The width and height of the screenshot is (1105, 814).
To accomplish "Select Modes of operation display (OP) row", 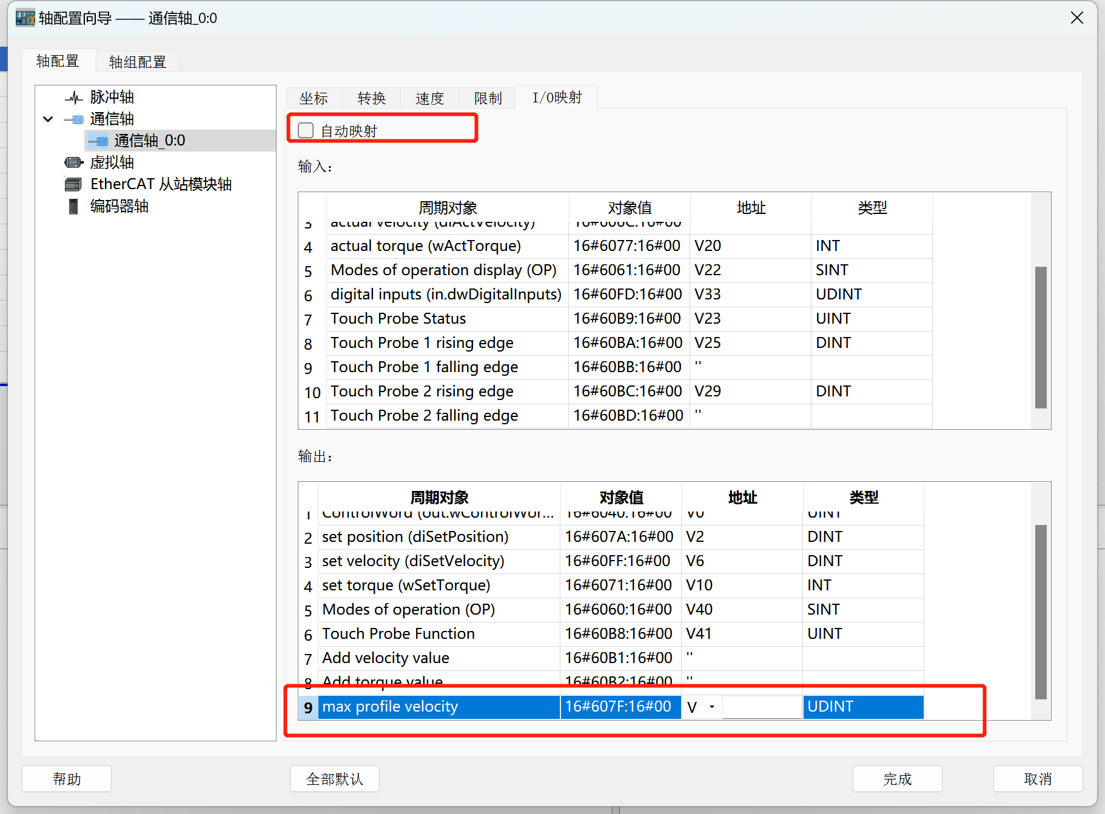I will [x=616, y=270].
